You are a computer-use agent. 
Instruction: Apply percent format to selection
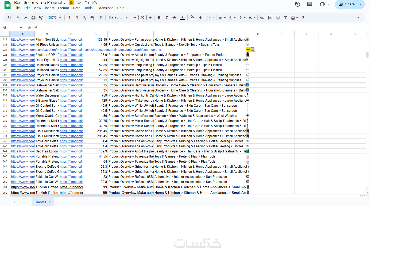pos(77,18)
